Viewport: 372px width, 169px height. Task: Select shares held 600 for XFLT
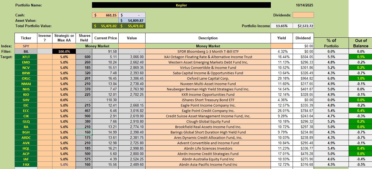[x=84, y=57]
